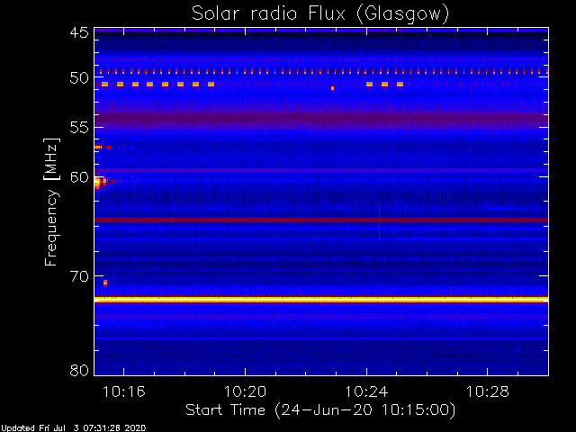This screenshot has width=576, height=432.
Task: Click the '10:28' time tick label
Action: pos(488,392)
